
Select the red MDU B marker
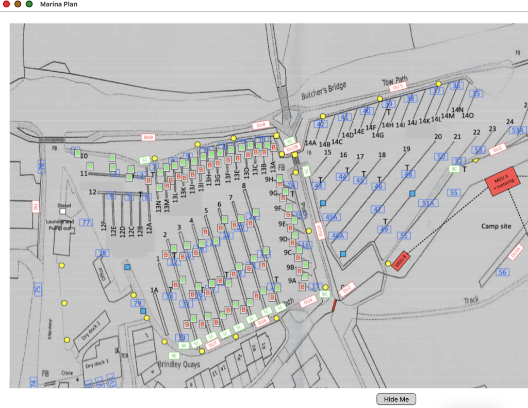[x=401, y=261]
